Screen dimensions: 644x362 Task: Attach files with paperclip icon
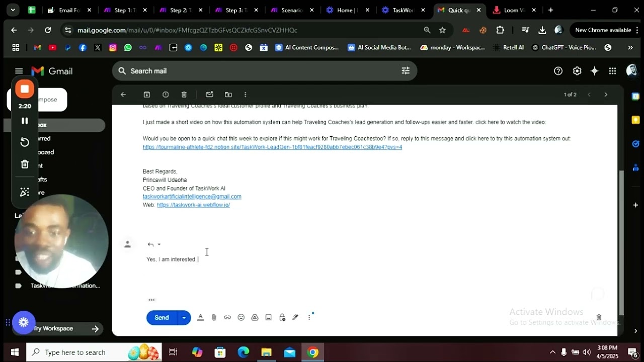tap(214, 317)
